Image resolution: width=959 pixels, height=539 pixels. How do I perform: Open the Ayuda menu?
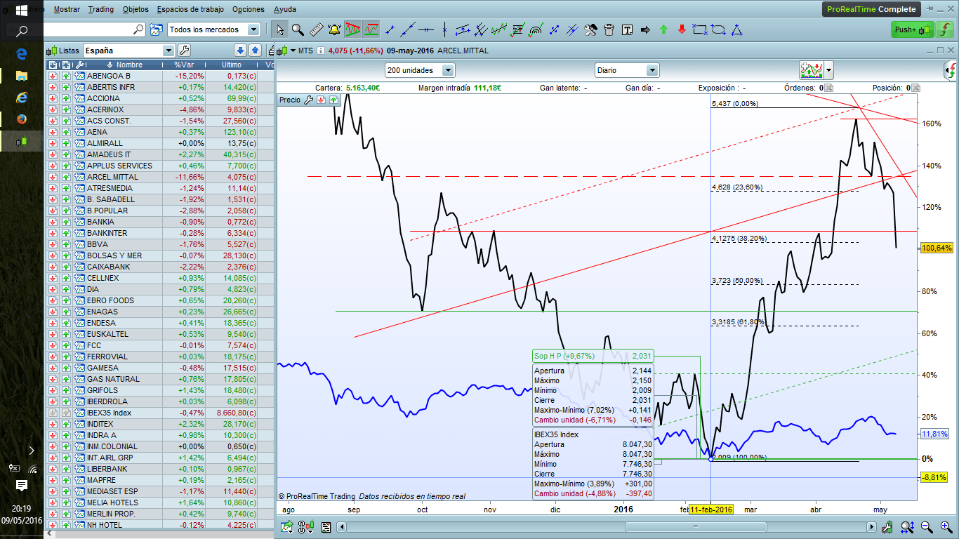[284, 10]
